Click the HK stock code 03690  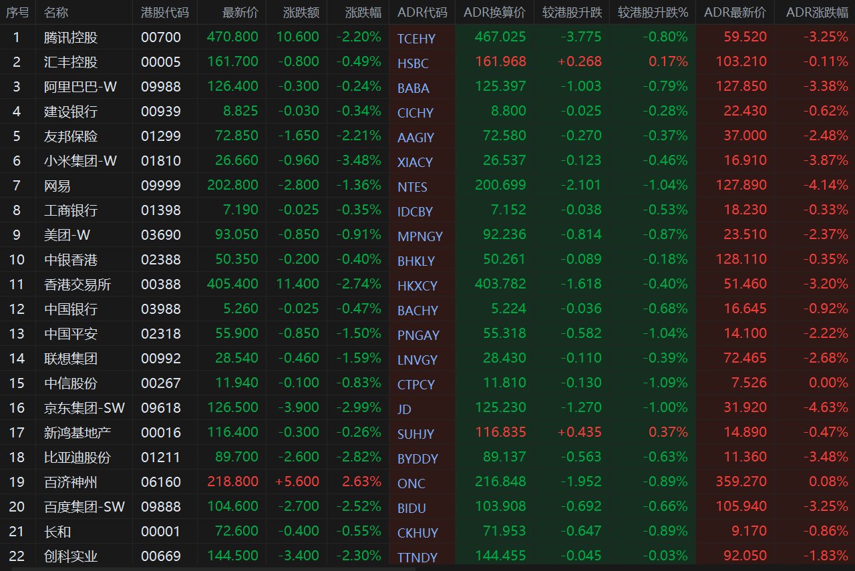[x=161, y=234]
